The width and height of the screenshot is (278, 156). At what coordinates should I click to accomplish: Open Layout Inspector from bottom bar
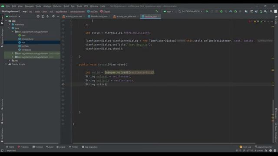pos(264,147)
